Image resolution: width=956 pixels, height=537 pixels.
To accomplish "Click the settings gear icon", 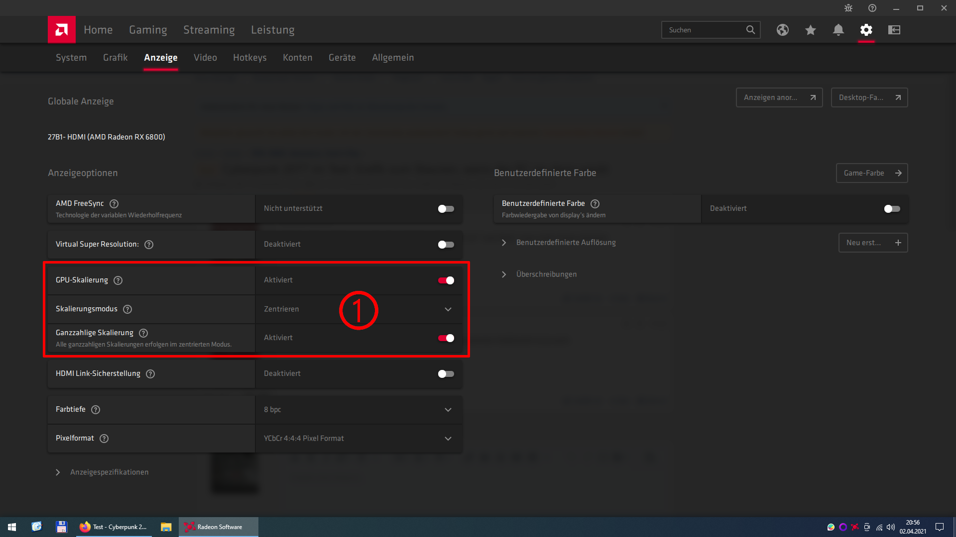I will [866, 30].
